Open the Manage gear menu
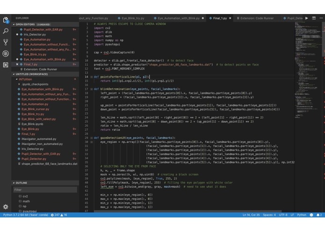Image resolution: width=325 pixels, height=231 pixels. click(x=6, y=207)
